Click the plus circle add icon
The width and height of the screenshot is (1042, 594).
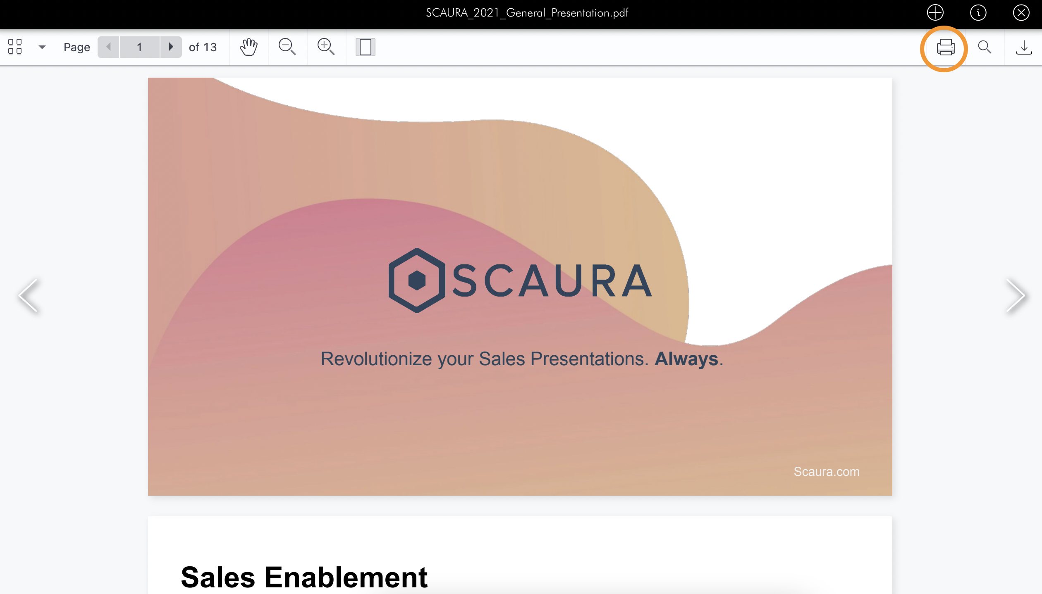pos(935,12)
